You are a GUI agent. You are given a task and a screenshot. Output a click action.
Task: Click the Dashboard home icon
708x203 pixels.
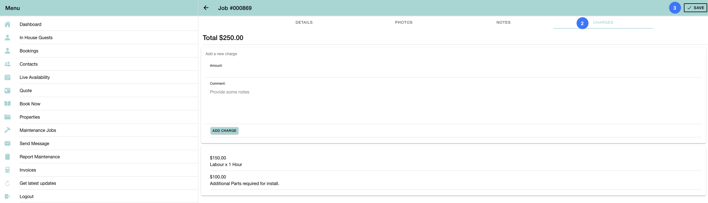coord(7,24)
